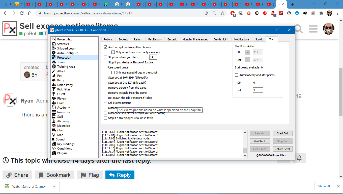Click the Return Scroll button

click(x=282, y=149)
